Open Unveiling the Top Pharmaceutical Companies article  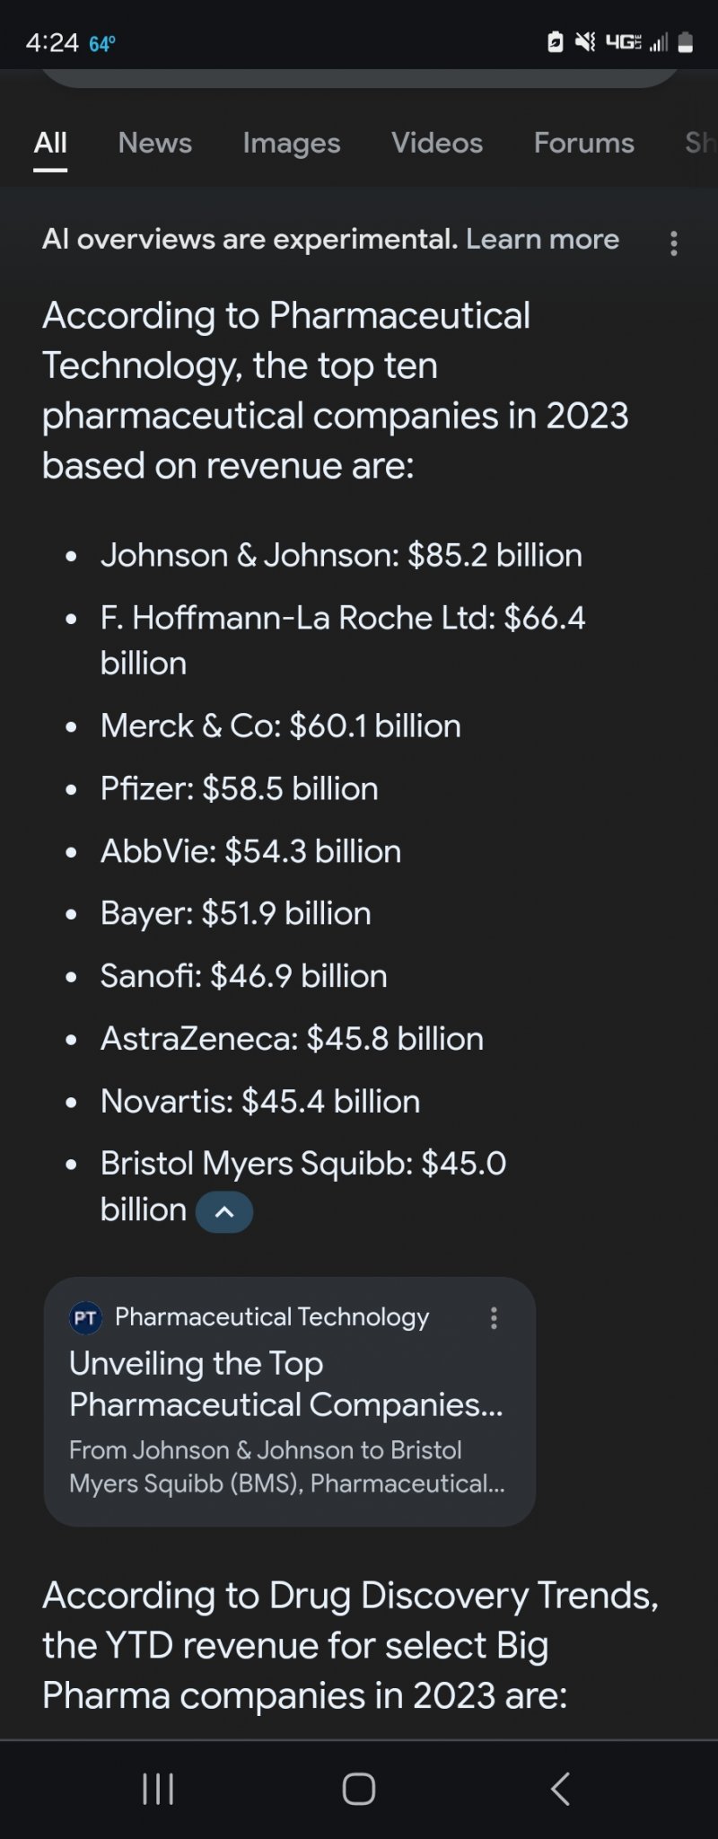point(285,1384)
